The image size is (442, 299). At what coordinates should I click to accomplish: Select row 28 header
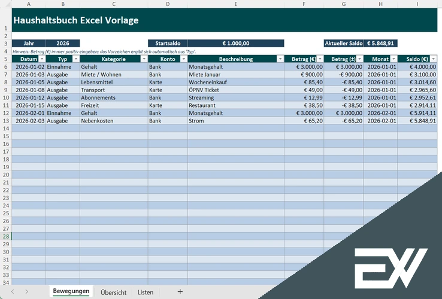[6, 236]
